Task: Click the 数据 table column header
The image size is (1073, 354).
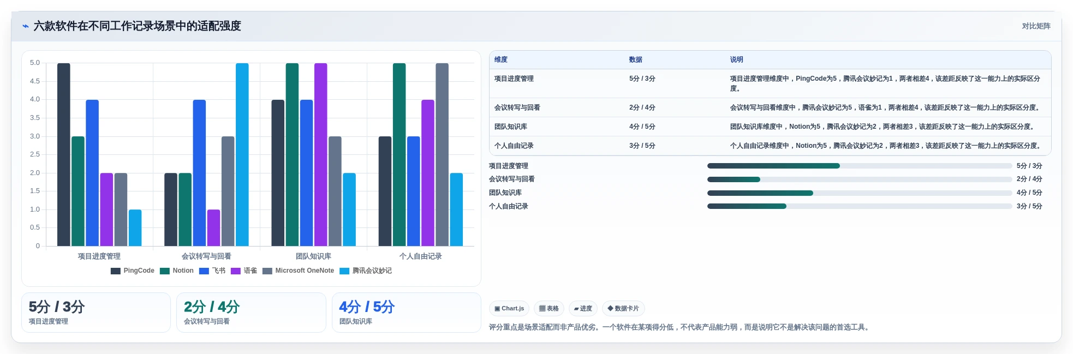Action: [636, 59]
